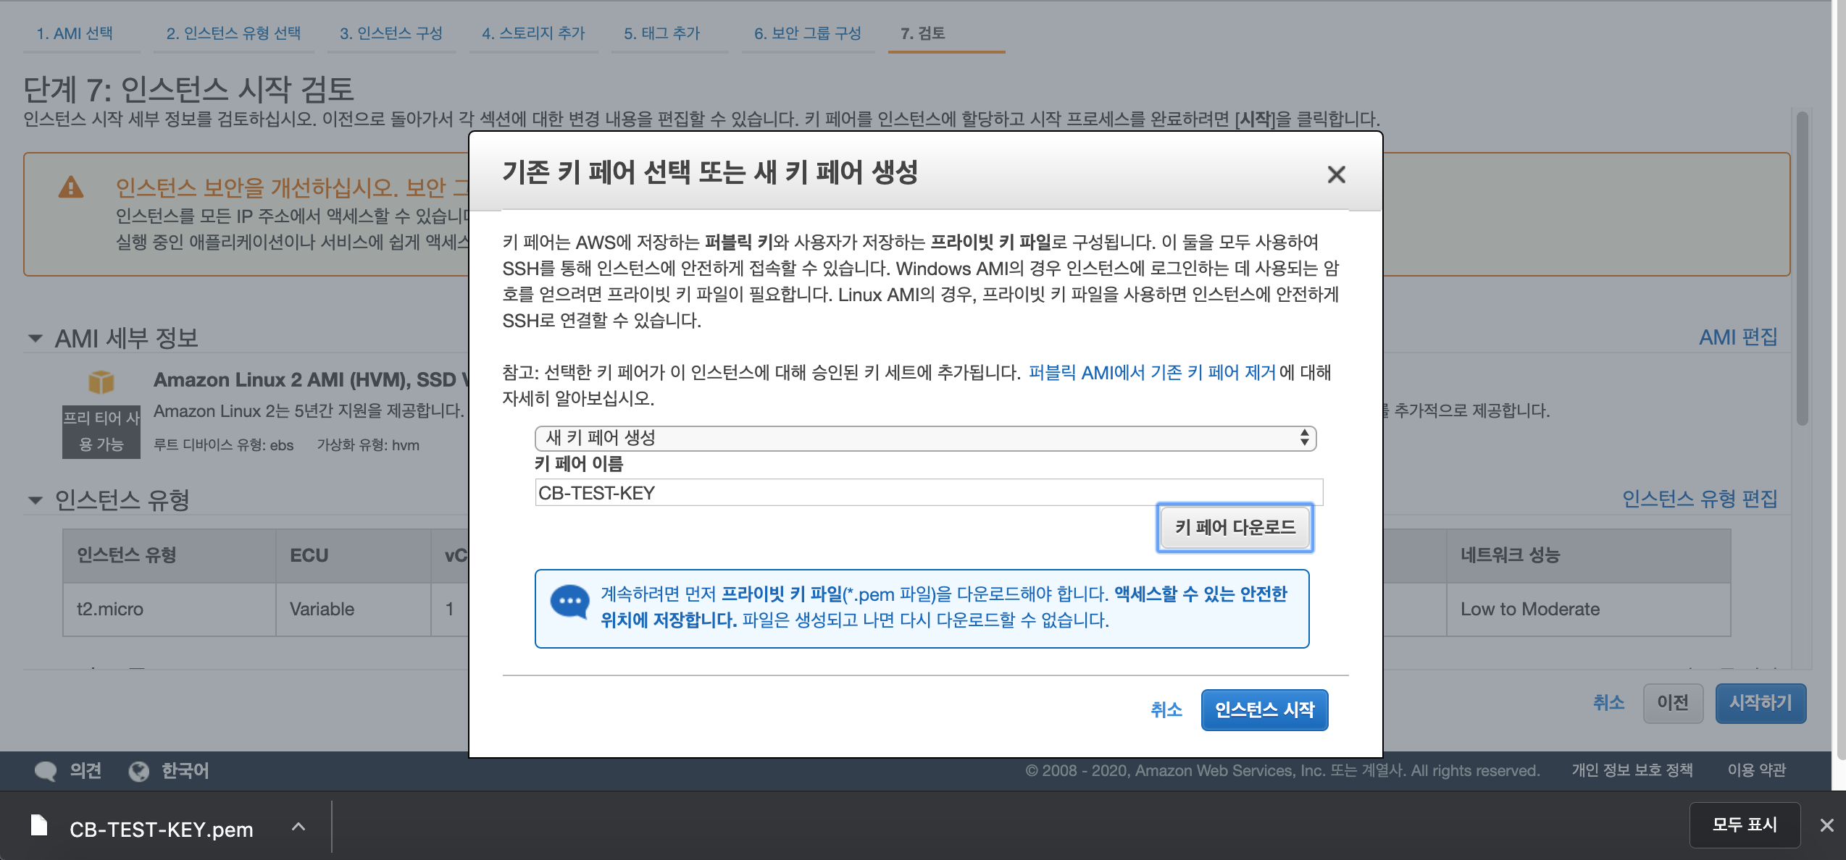Image resolution: width=1846 pixels, height=860 pixels.
Task: Open the download item chevron menu
Action: 298,827
